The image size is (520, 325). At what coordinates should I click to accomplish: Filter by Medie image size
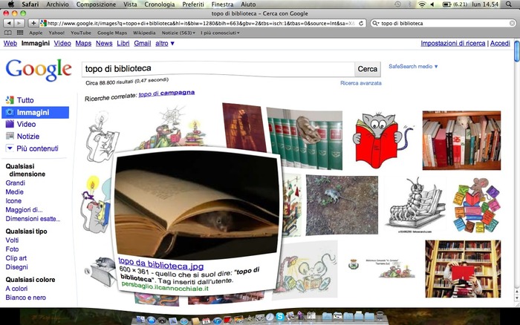coord(15,192)
